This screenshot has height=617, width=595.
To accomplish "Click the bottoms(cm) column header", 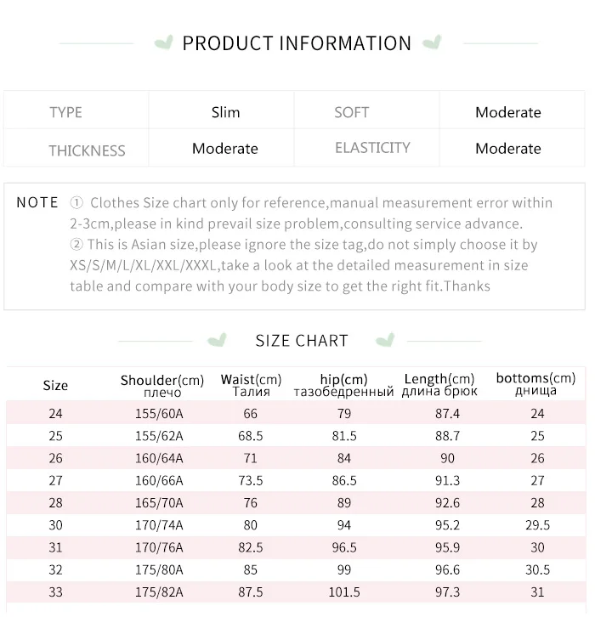I will point(535,384).
